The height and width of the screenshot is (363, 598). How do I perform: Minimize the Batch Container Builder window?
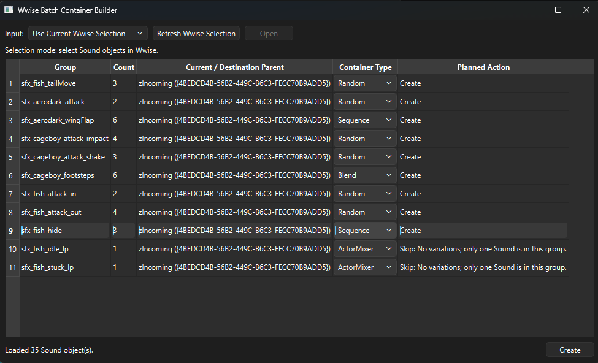click(x=530, y=10)
